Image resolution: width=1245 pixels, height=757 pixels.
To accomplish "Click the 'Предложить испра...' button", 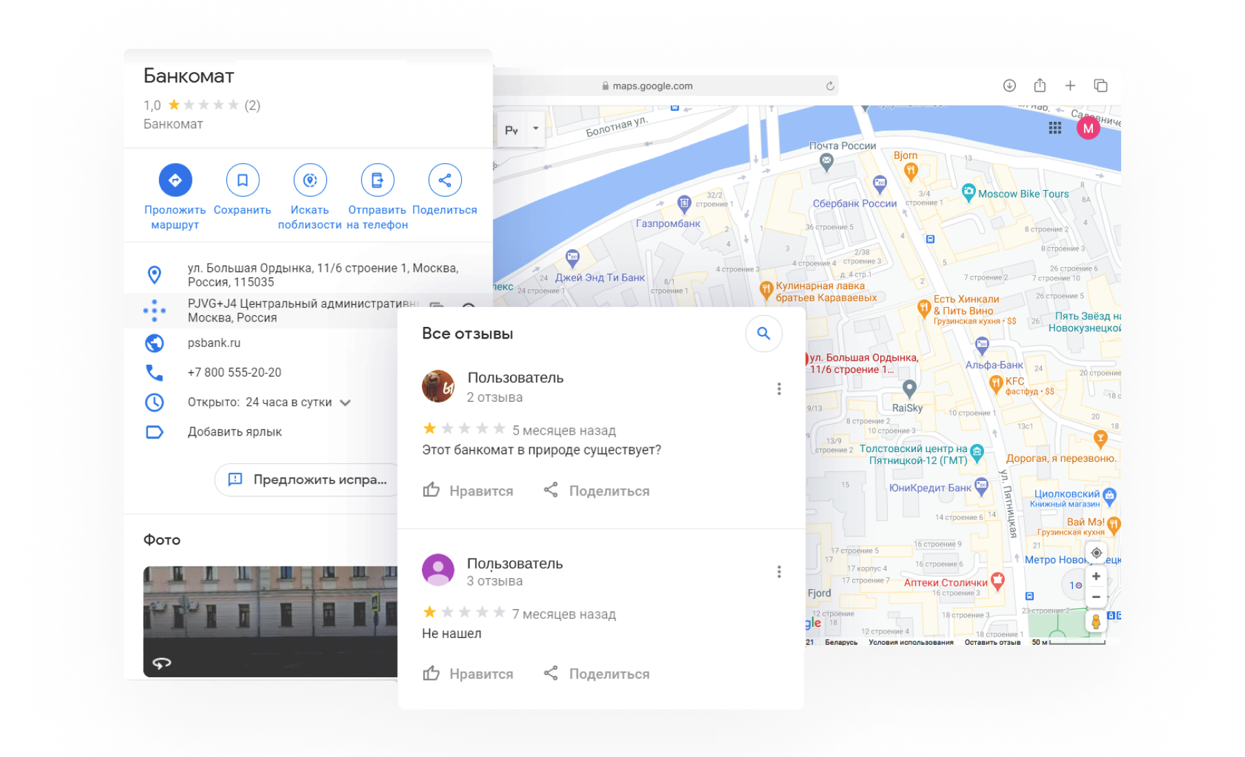I will coord(307,480).
